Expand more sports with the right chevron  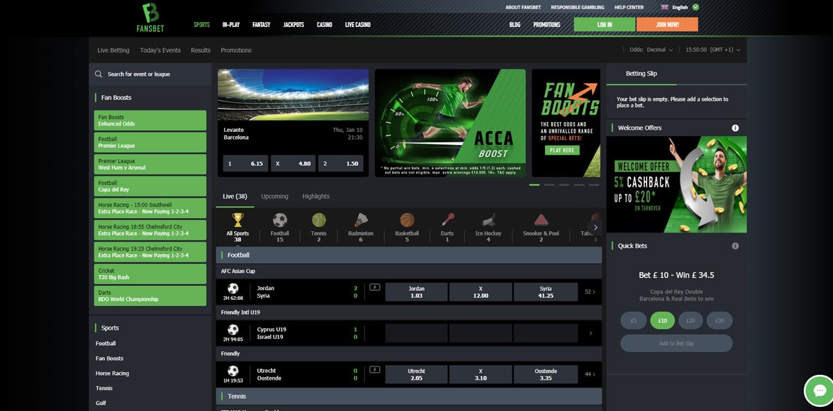click(595, 226)
